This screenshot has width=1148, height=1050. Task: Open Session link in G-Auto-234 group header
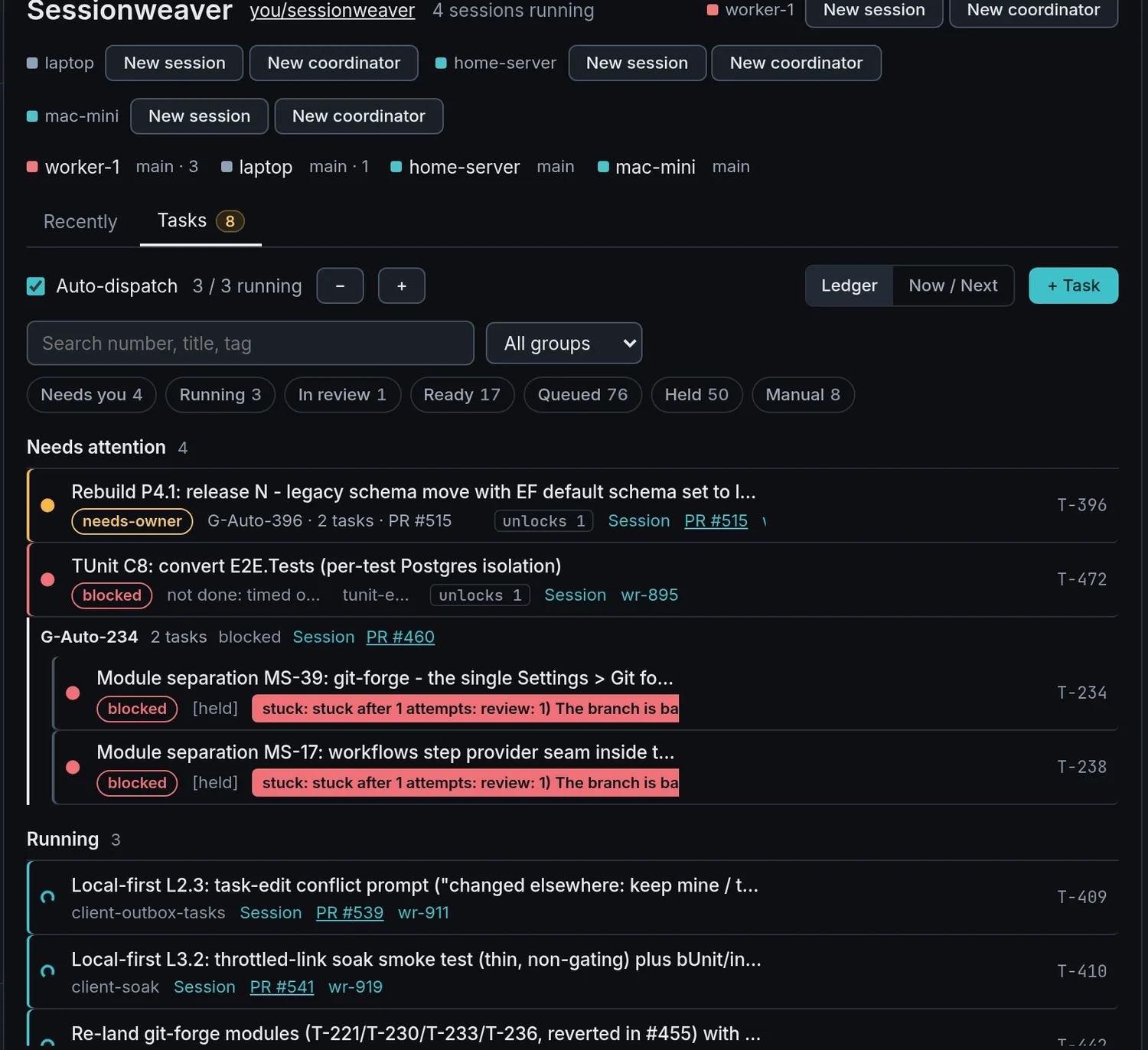(324, 637)
